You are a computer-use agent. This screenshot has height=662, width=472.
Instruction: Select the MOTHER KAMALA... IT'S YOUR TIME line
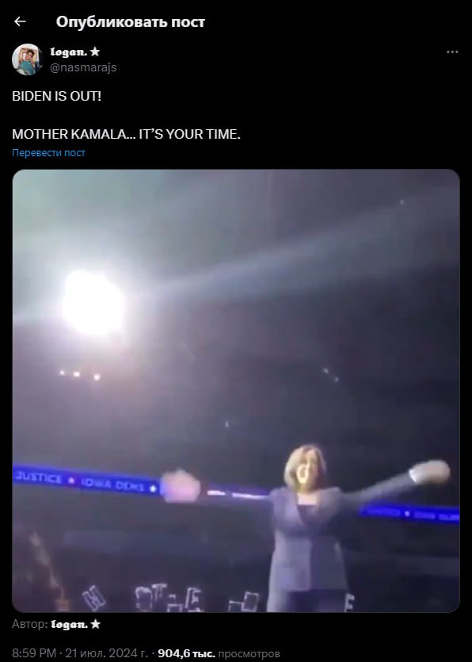click(x=126, y=134)
